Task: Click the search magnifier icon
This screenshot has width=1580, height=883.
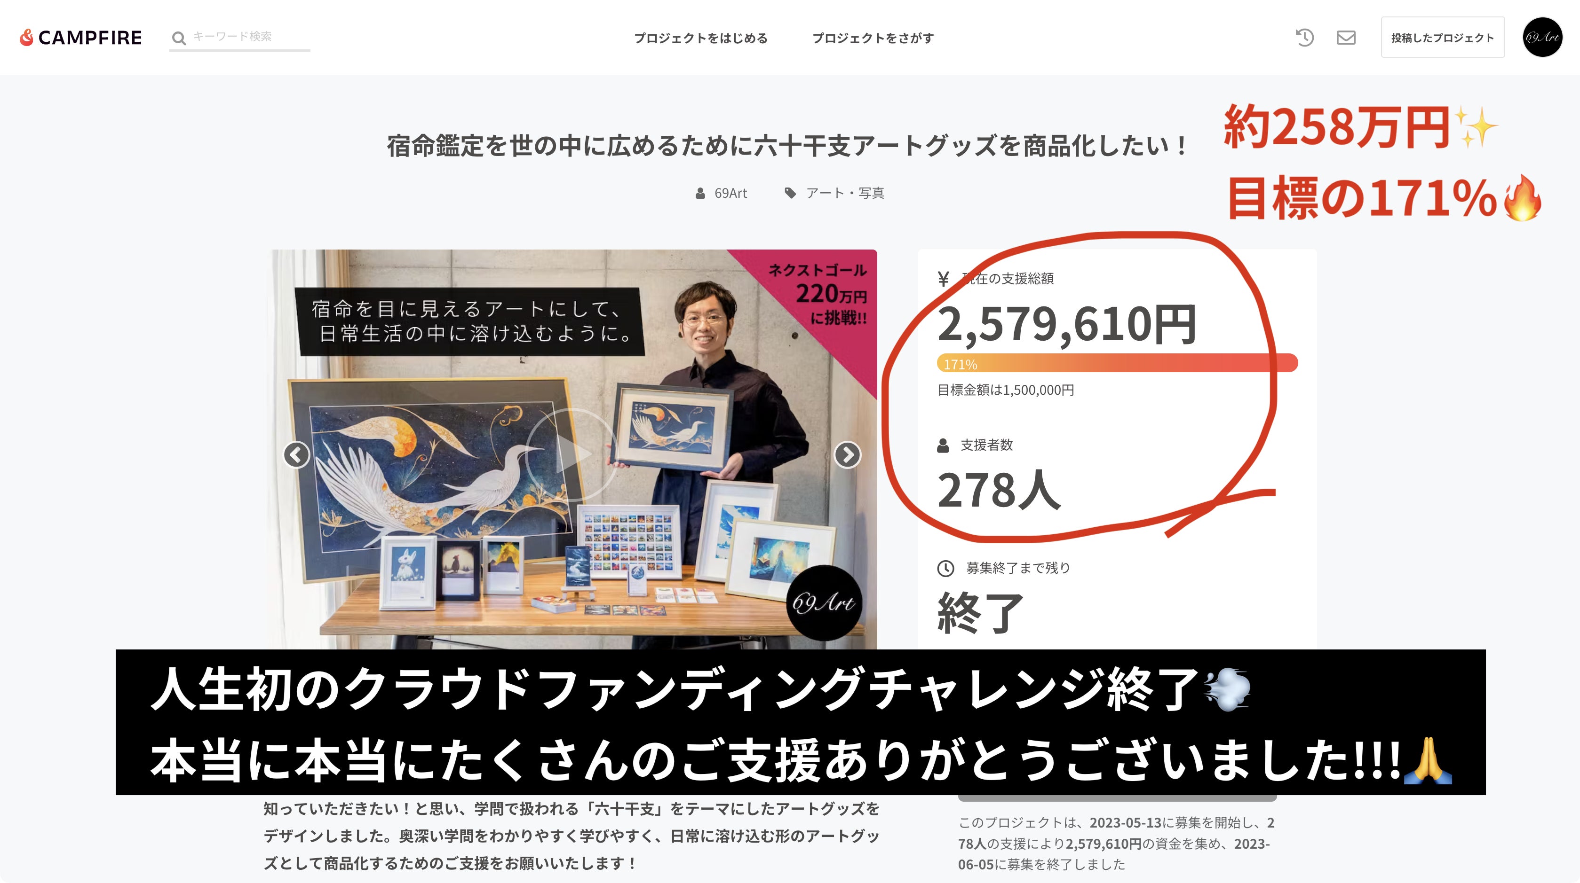Action: (x=178, y=38)
